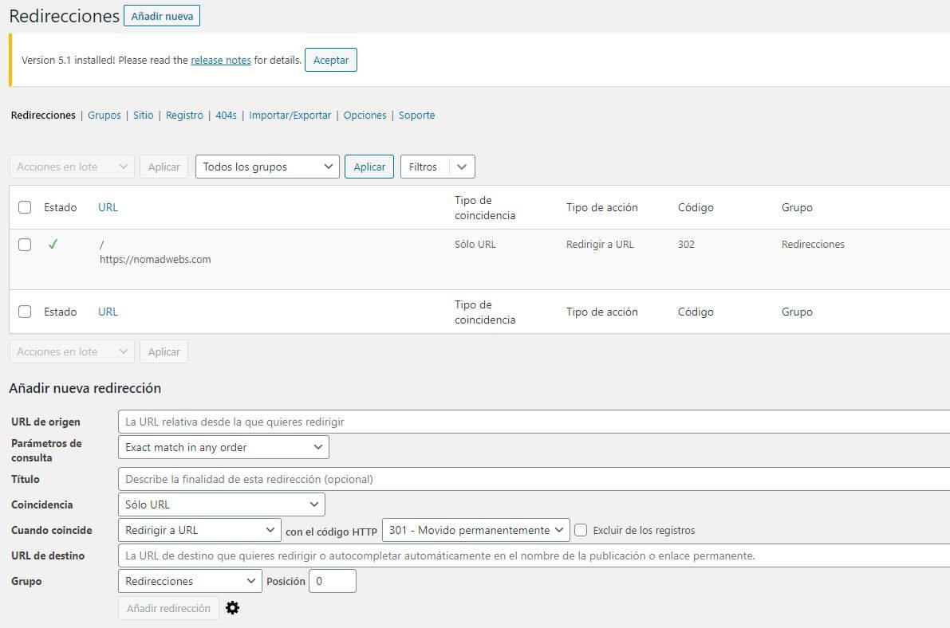This screenshot has height=628, width=950.
Task: Switch to Importar/Exportar tab
Action: (290, 115)
